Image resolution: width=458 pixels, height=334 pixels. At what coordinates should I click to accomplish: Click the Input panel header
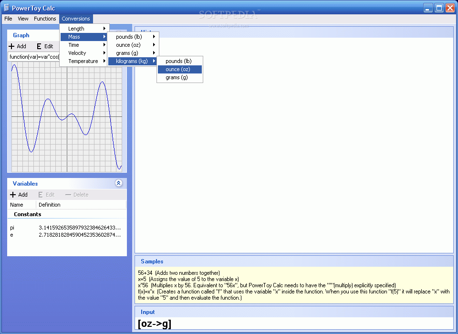click(294, 312)
